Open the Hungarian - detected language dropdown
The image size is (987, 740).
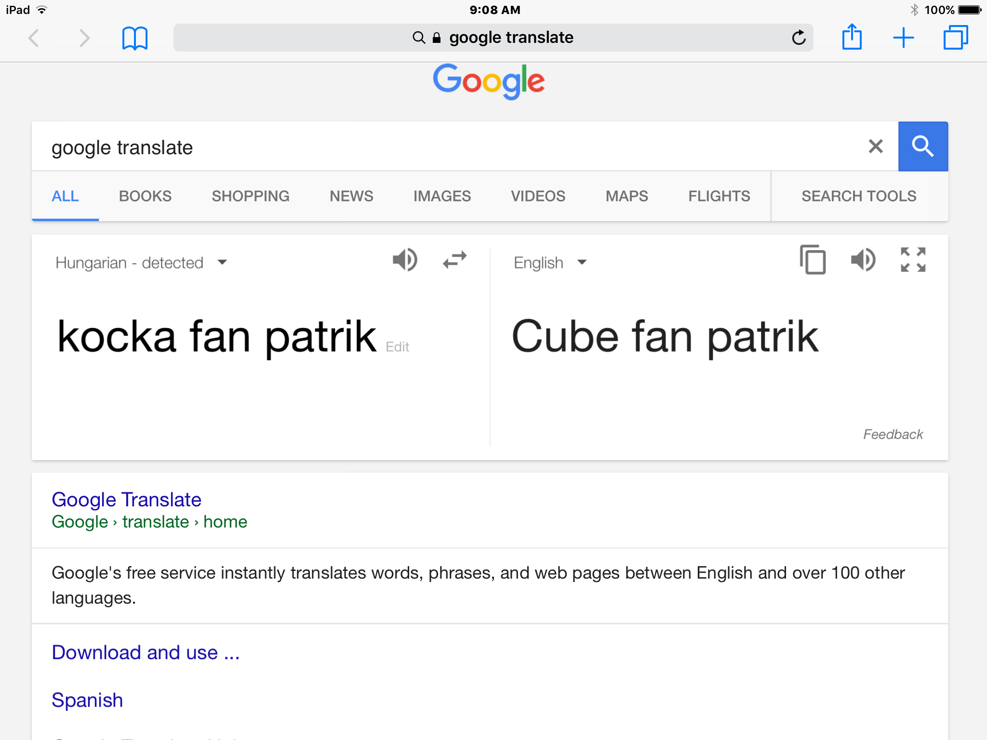(141, 263)
